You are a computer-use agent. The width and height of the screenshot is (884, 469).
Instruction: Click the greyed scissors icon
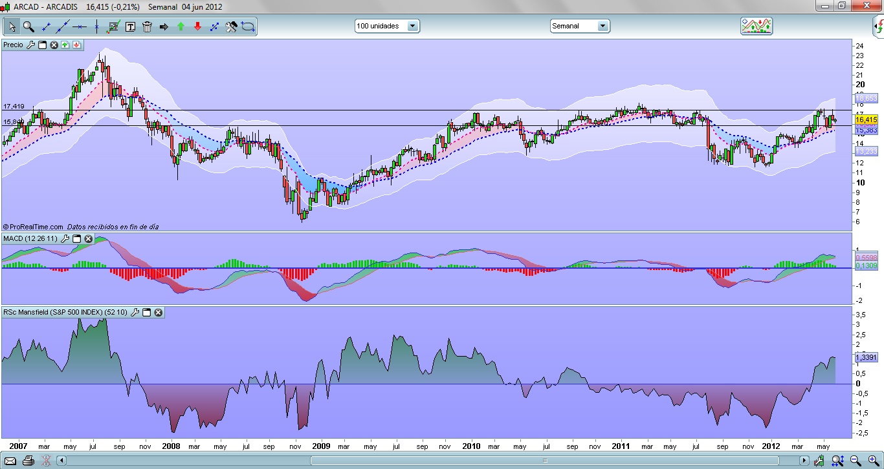[46, 461]
